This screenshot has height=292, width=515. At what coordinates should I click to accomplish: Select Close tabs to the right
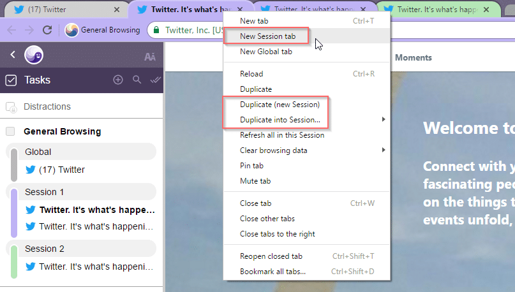coord(307,234)
